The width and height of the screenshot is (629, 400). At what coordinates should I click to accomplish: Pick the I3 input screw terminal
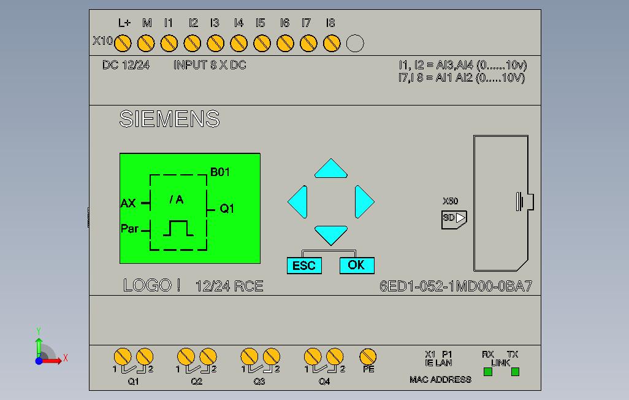215,44
